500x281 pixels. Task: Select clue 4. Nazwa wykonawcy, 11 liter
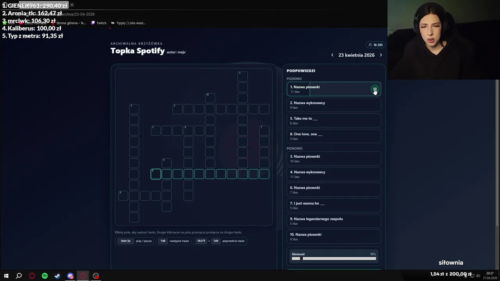[334, 174]
